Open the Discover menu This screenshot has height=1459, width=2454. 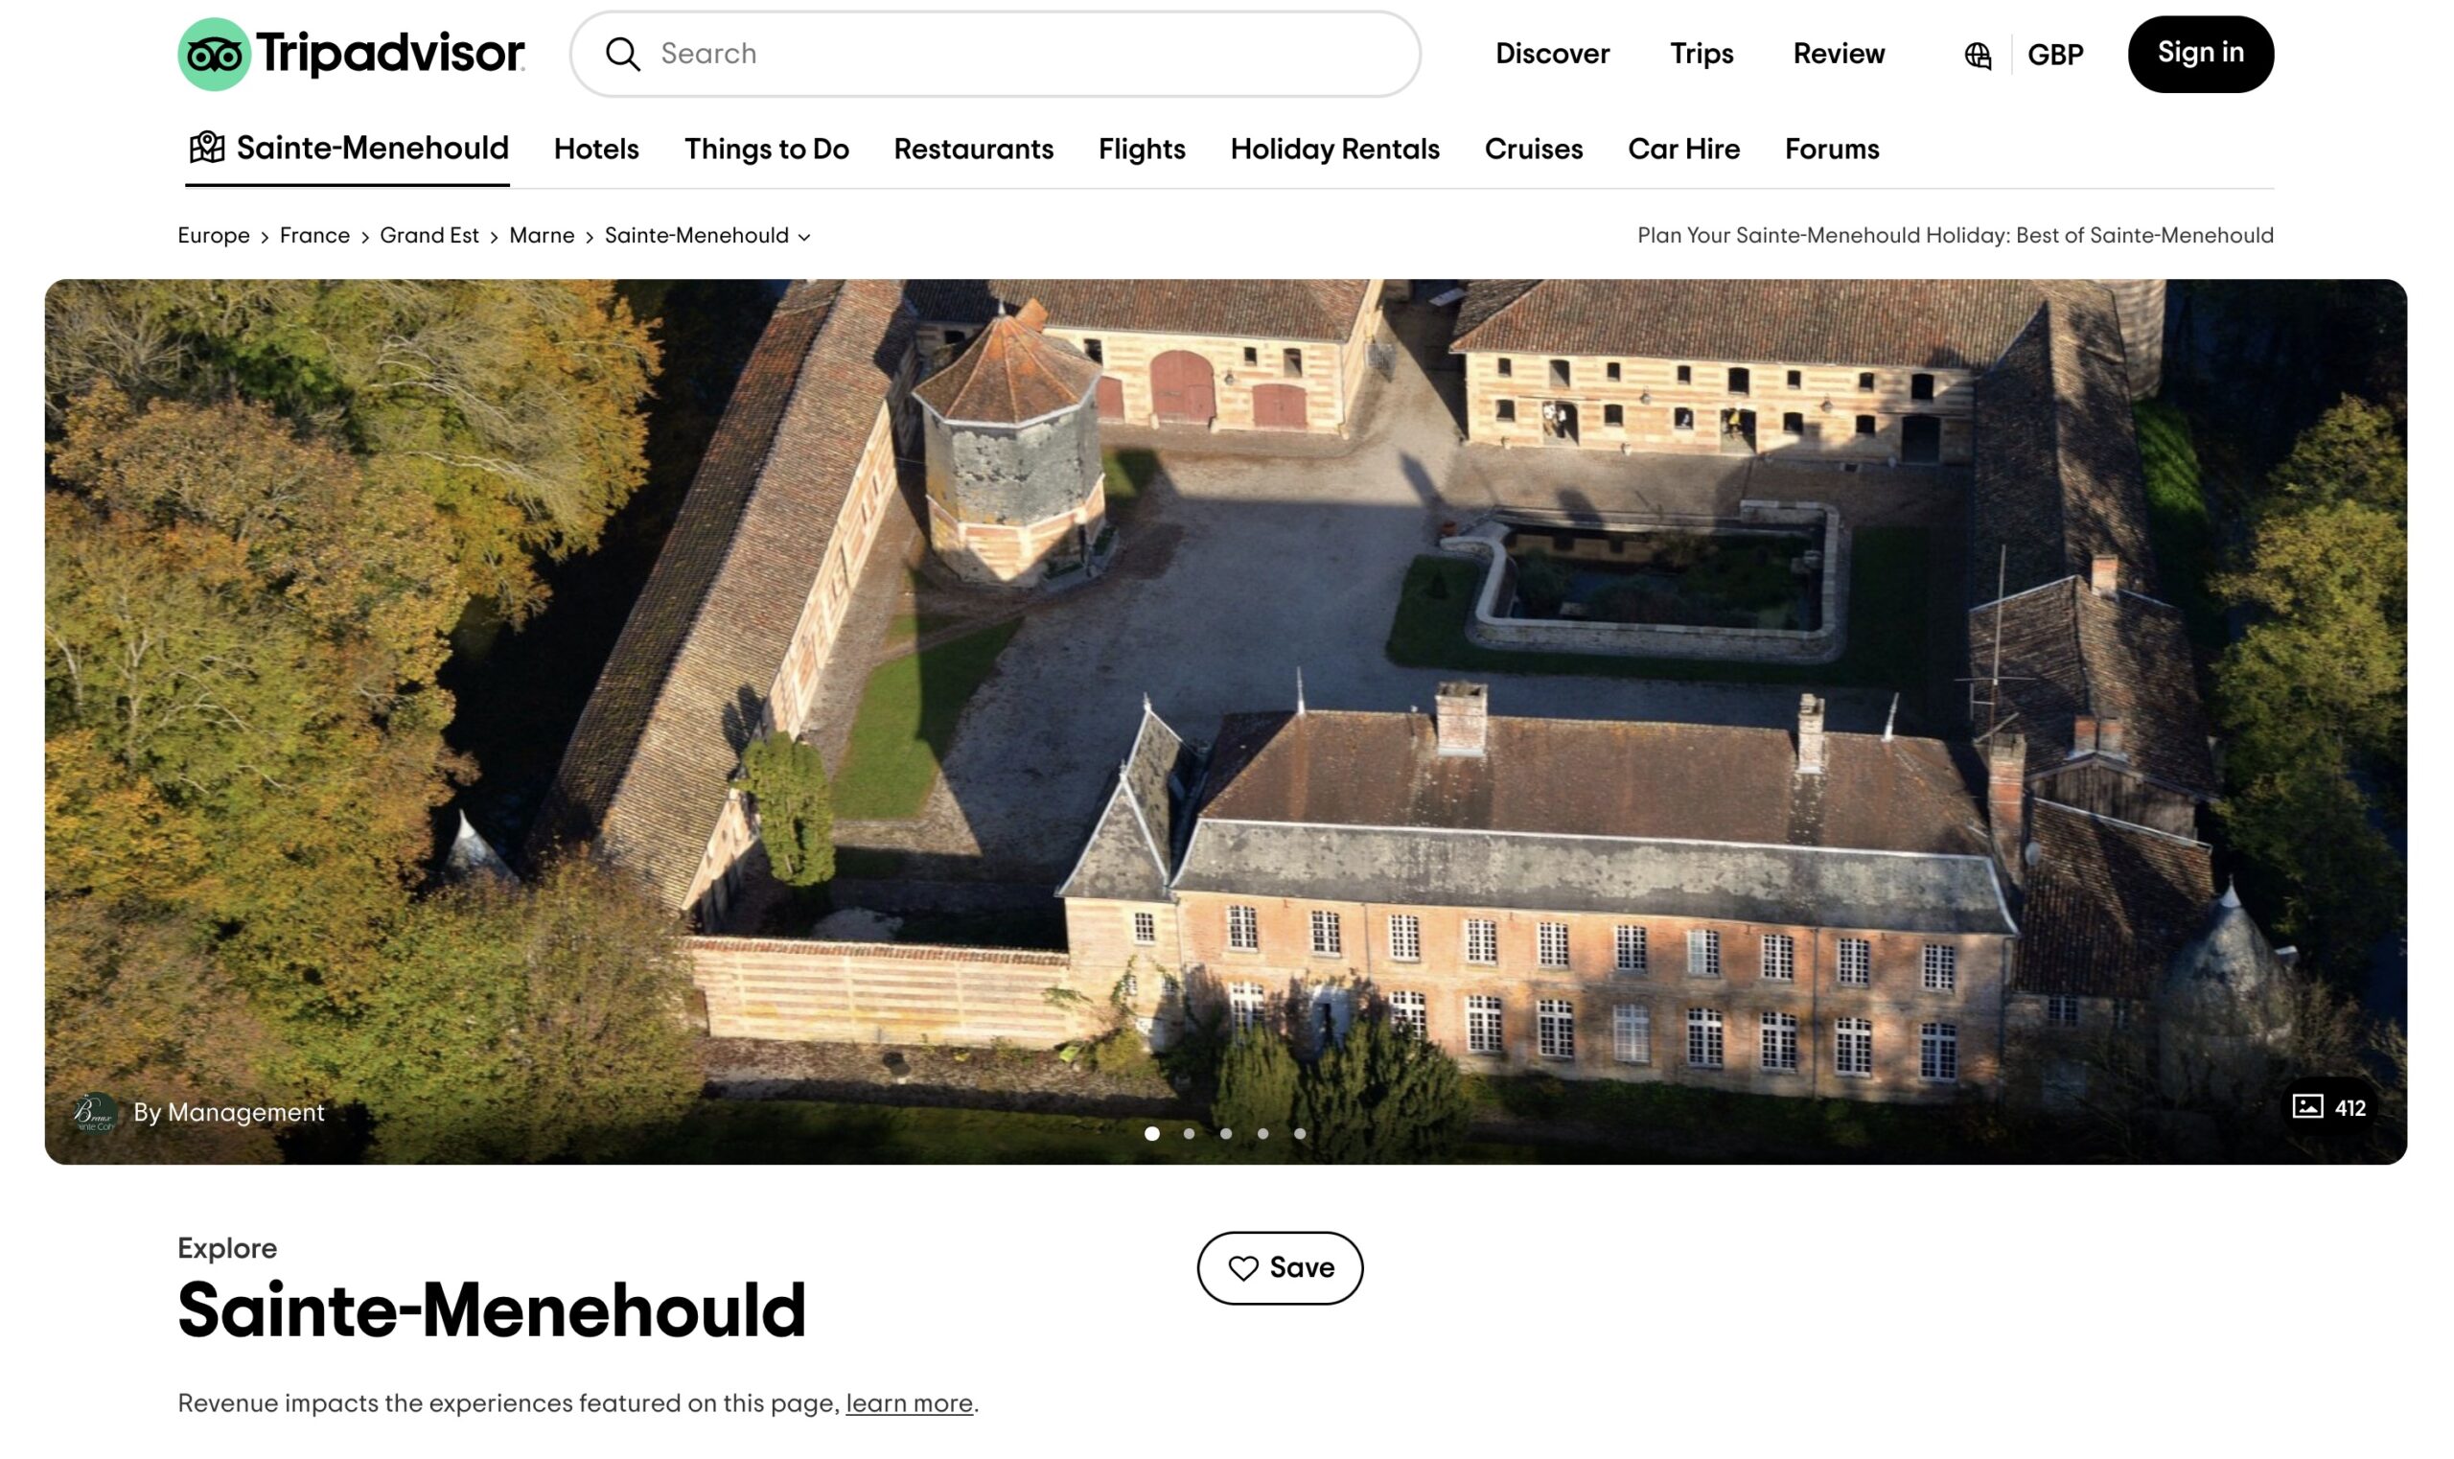tap(1551, 54)
